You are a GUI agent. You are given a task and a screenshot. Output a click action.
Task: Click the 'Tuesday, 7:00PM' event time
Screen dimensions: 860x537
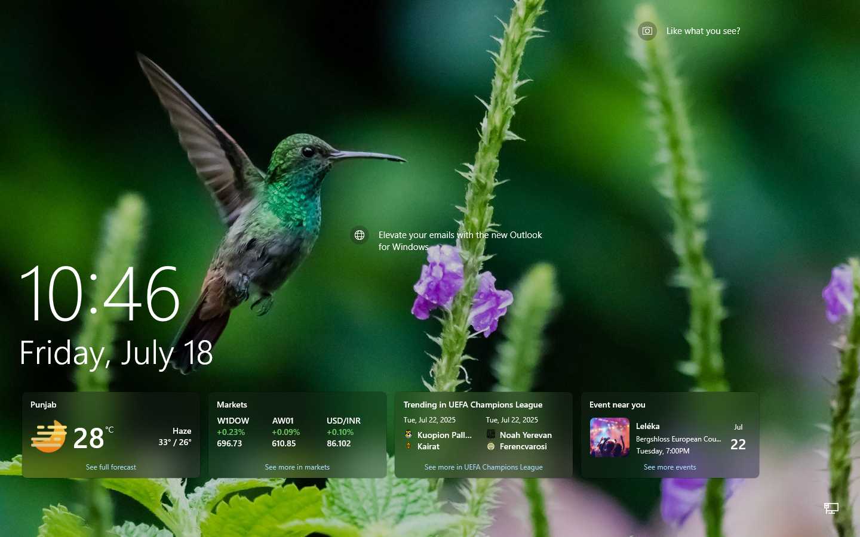[663, 451]
